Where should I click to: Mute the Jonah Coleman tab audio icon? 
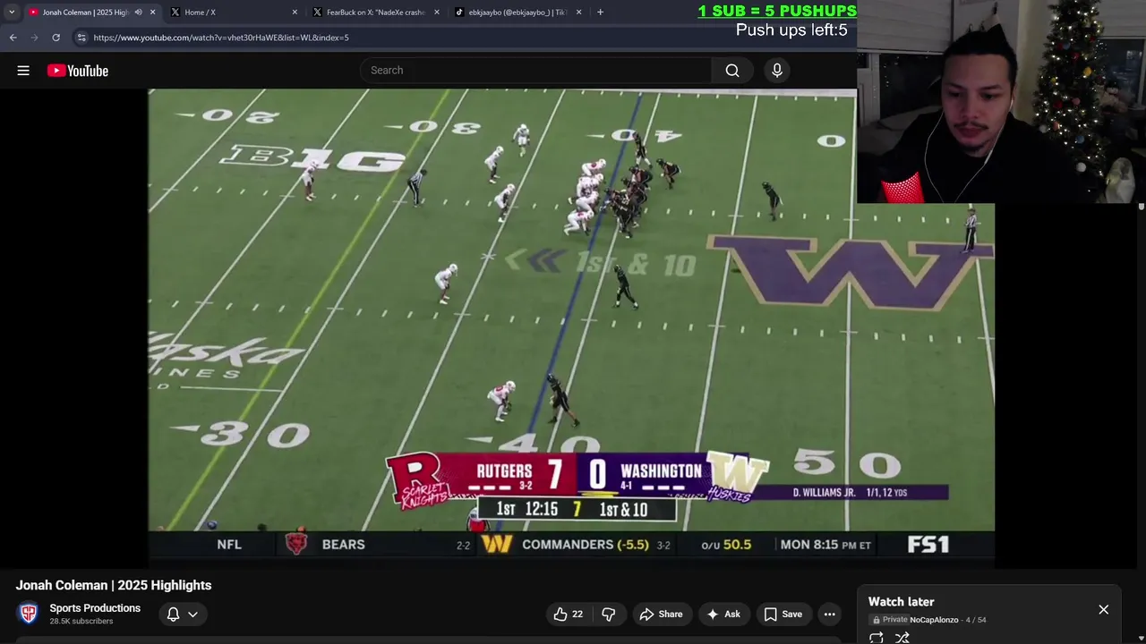pos(138,13)
